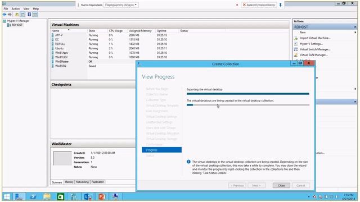The image size is (360, 202).
Task: Click the Win8Master virtual machine icon
Action: pos(53,62)
